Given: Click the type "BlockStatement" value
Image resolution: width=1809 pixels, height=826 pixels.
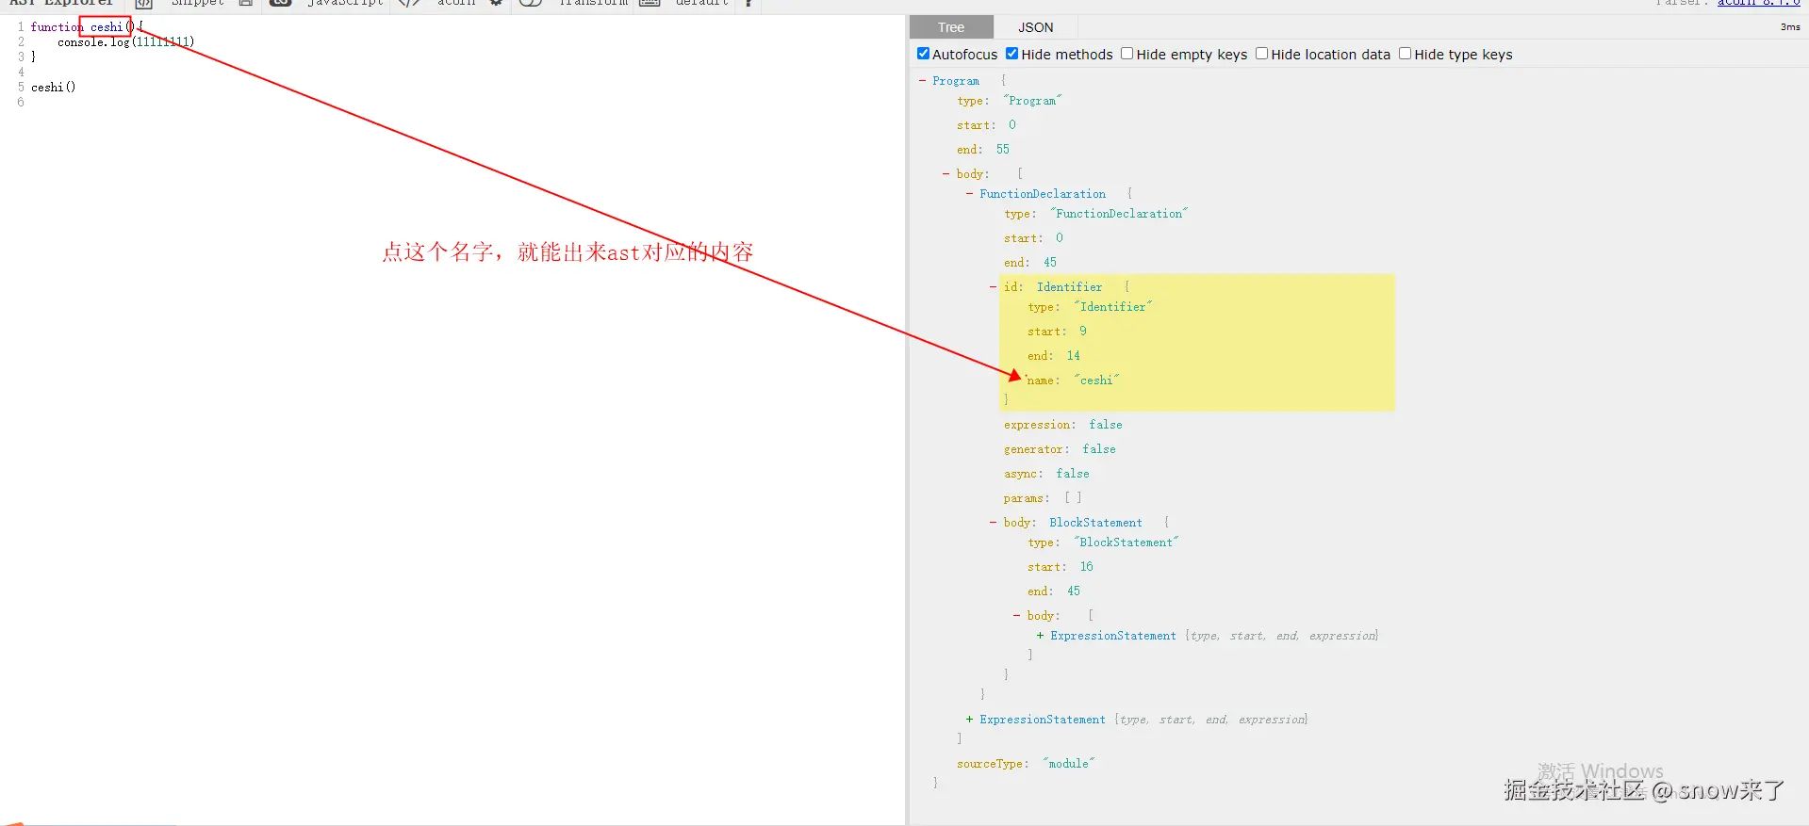Looking at the screenshot, I should pyautogui.click(x=1127, y=543).
